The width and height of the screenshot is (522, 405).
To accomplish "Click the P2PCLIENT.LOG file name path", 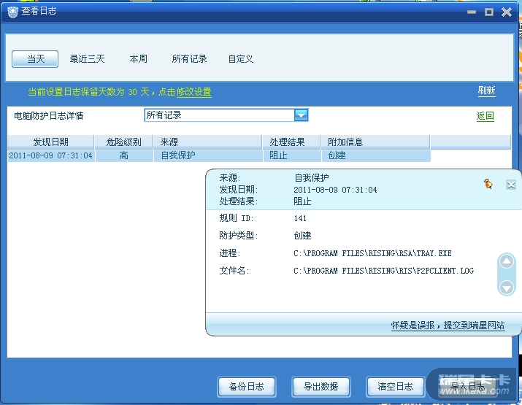I will click(x=383, y=271).
